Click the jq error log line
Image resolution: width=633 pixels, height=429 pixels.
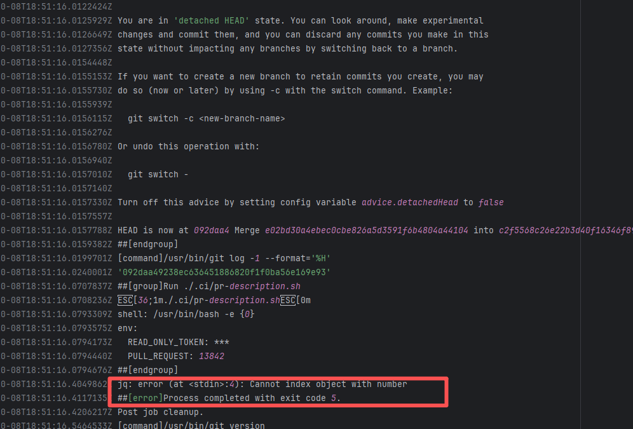point(262,384)
